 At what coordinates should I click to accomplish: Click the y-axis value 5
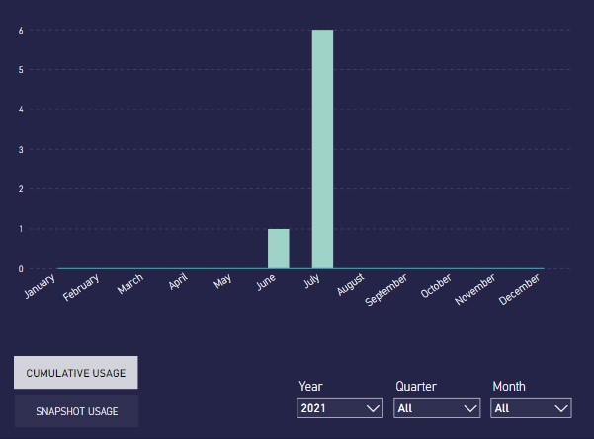coord(21,70)
